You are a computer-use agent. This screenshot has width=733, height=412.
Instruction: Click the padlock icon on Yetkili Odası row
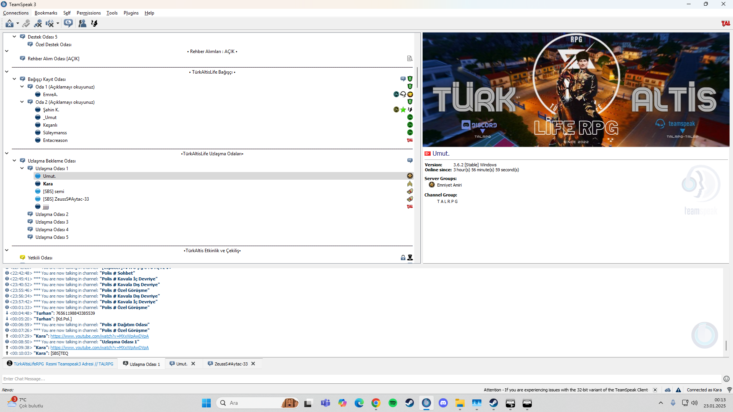coord(403,257)
